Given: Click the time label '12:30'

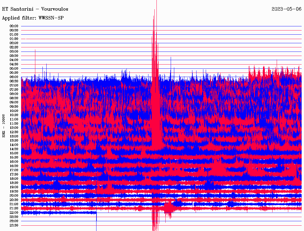Looking at the screenshot, I should pos(14,132).
